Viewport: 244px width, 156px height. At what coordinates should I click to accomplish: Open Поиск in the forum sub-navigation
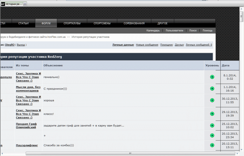click(x=193, y=30)
